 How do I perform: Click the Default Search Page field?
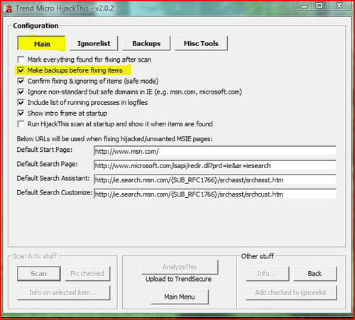[x=215, y=165]
